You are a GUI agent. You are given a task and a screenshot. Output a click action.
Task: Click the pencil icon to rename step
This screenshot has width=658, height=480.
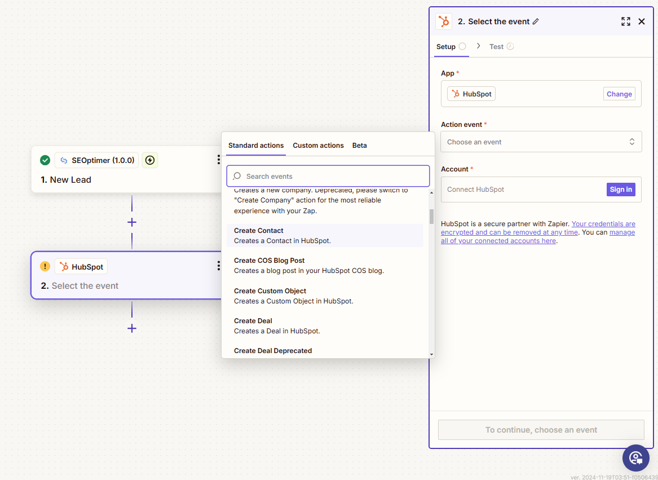point(536,21)
